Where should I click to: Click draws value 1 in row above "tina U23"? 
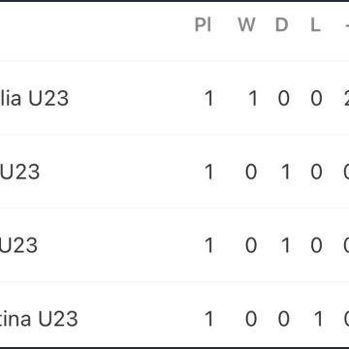coord(286,245)
